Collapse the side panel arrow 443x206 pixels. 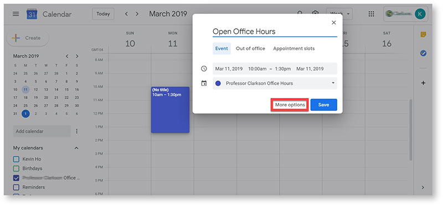pos(423,187)
